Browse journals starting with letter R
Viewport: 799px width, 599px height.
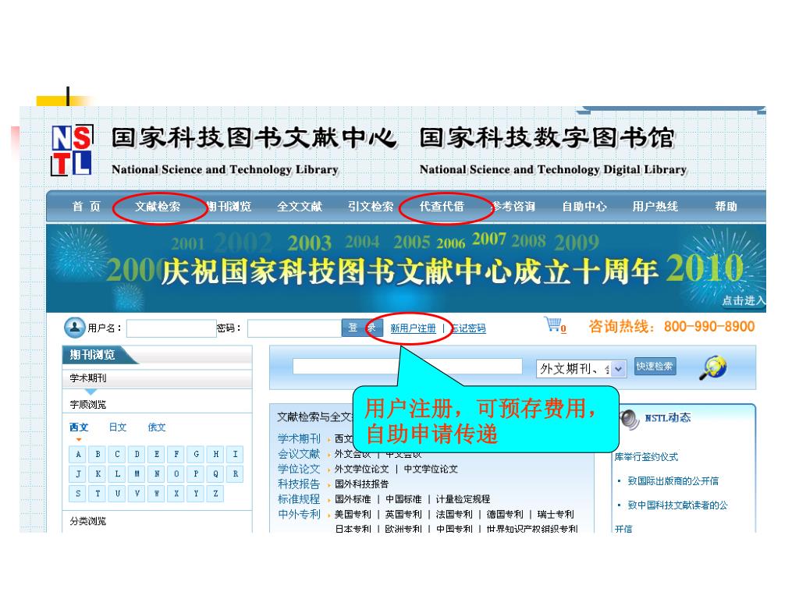tap(235, 473)
